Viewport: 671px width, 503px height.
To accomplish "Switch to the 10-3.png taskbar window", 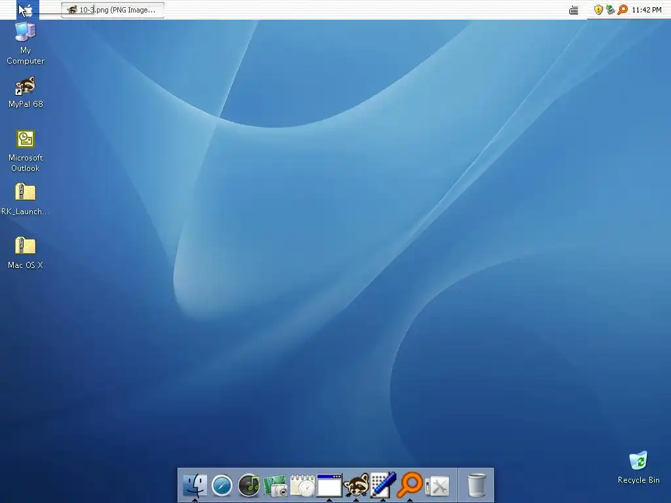I will coord(113,10).
